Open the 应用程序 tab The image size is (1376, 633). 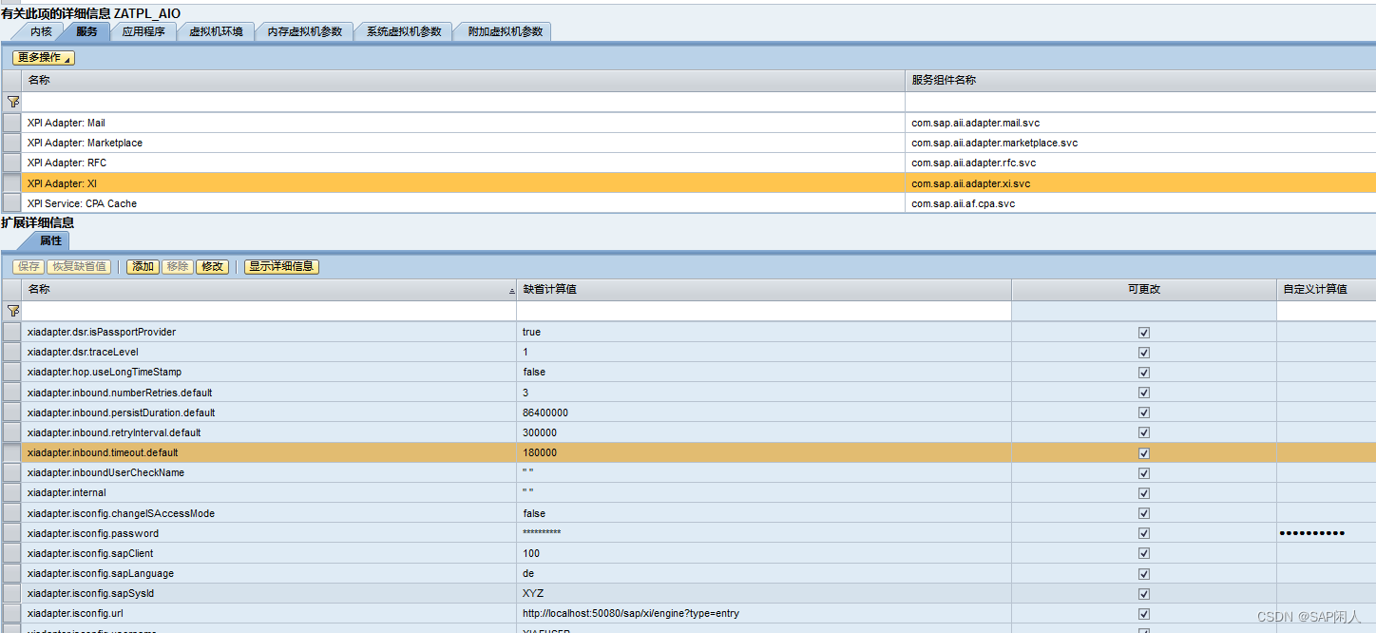click(x=143, y=31)
